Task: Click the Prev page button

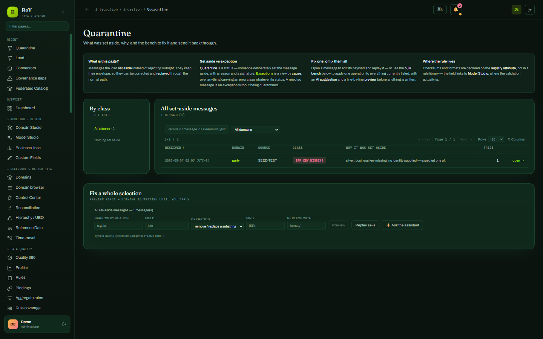Action: point(424,139)
